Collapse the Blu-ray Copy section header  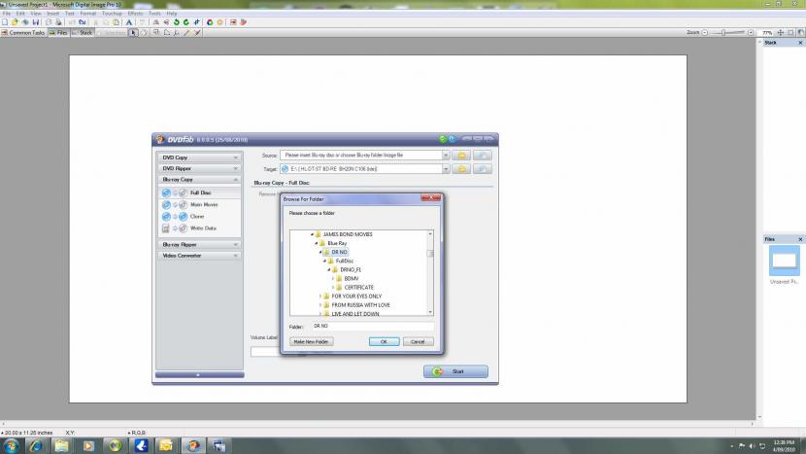click(x=199, y=180)
